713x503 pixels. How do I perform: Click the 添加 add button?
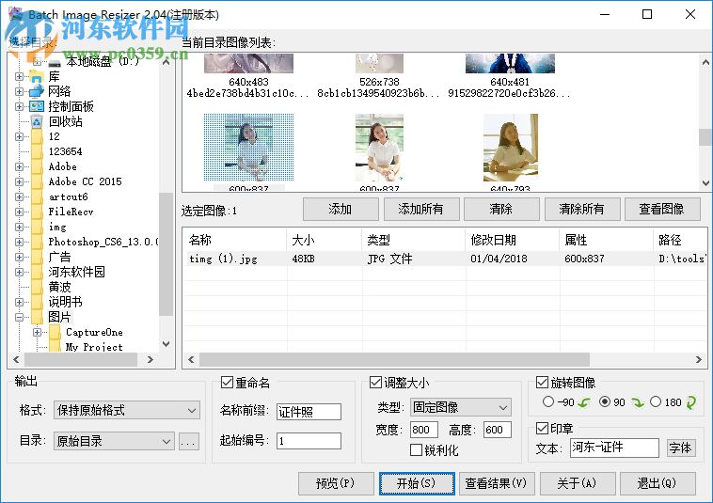pos(341,209)
